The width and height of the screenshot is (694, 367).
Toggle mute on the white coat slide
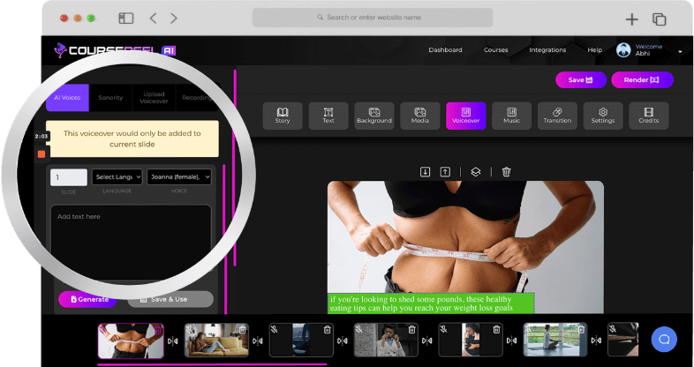pos(359,329)
